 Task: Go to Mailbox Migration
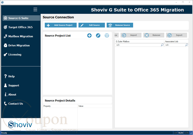[21, 36]
